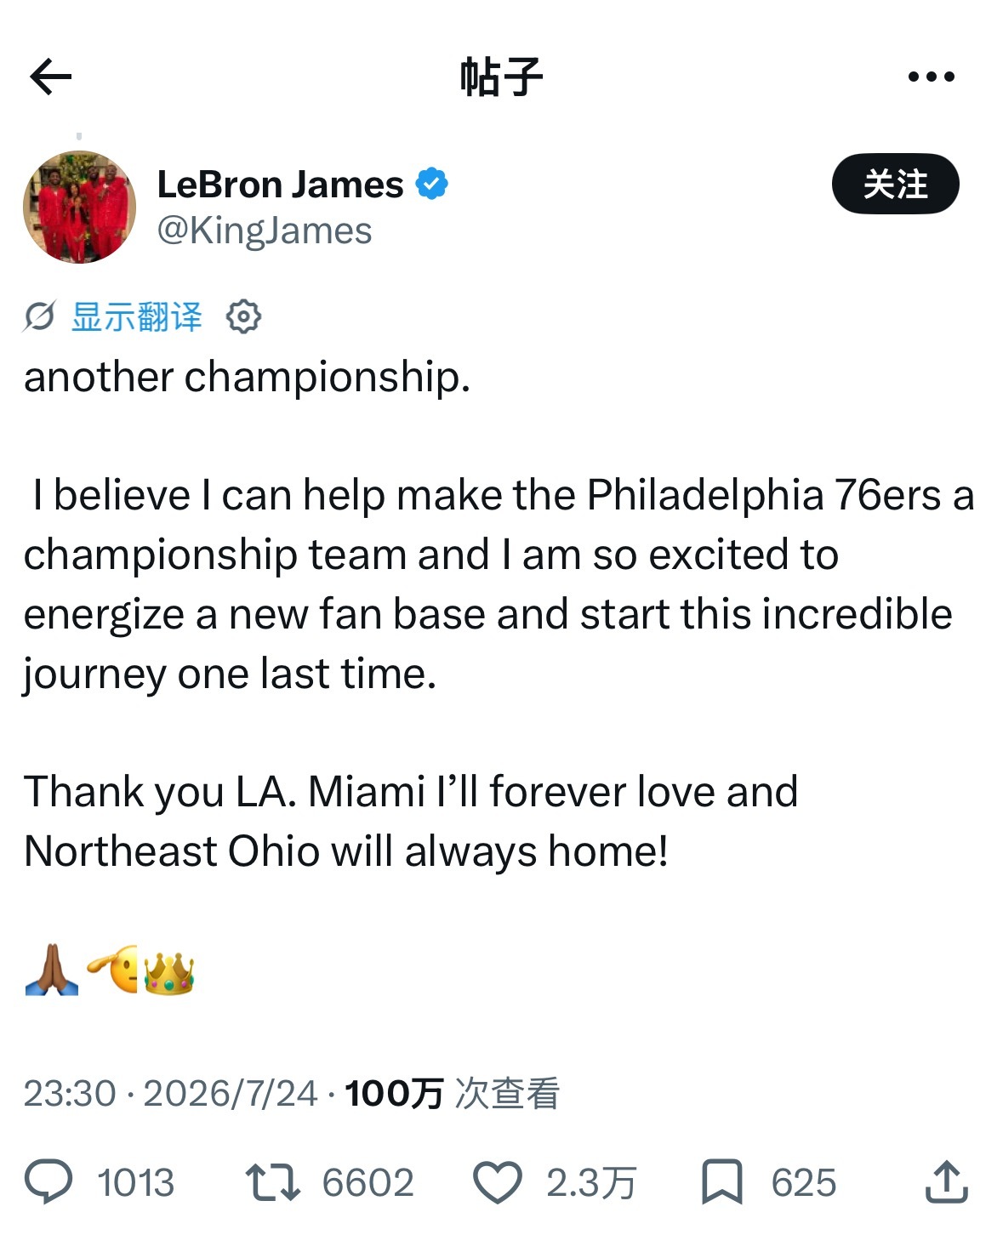The height and width of the screenshot is (1252, 1003).
Task: Repost using the retweet arrows icon
Action: [272, 1182]
